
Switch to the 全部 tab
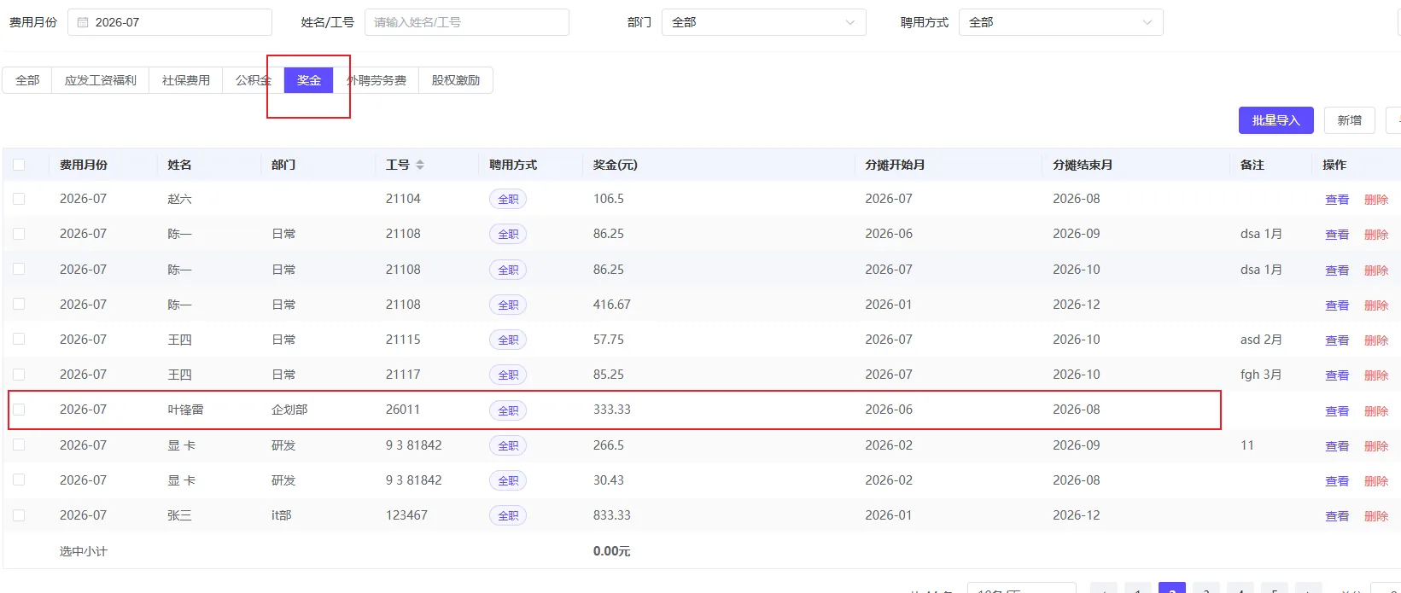coord(27,80)
